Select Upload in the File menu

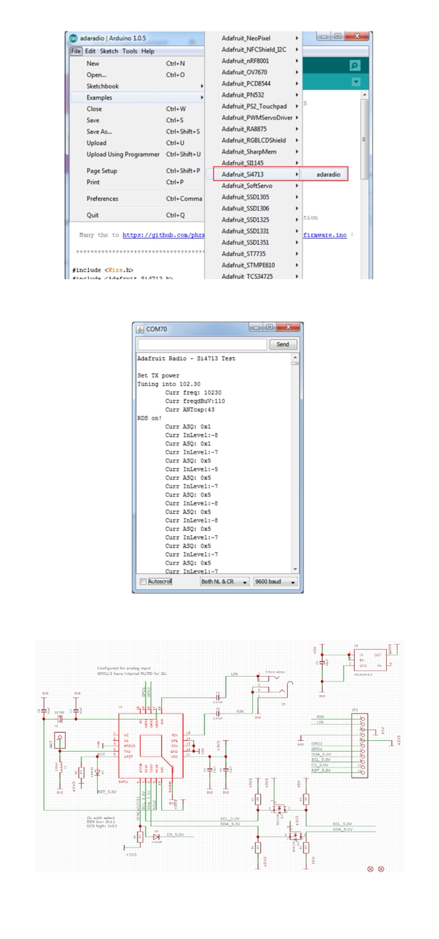pyautogui.click(x=137, y=143)
